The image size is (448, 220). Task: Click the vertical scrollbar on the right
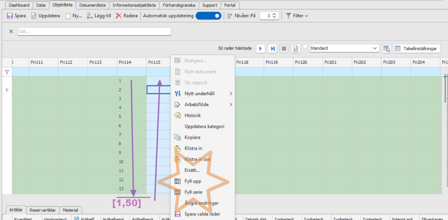[x=445, y=89]
